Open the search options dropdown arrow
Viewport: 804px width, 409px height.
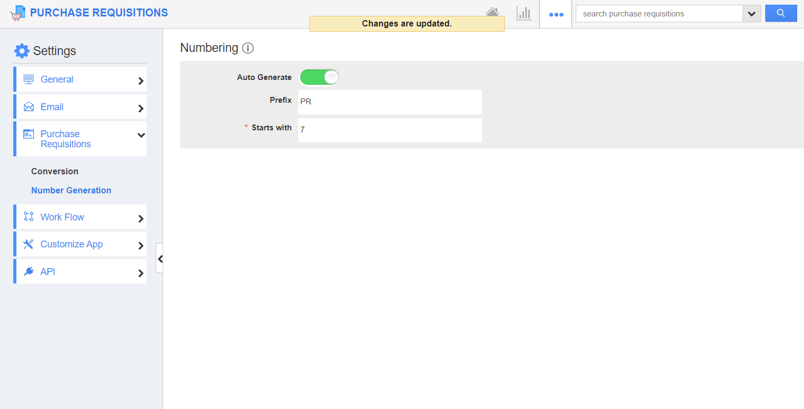coord(752,14)
